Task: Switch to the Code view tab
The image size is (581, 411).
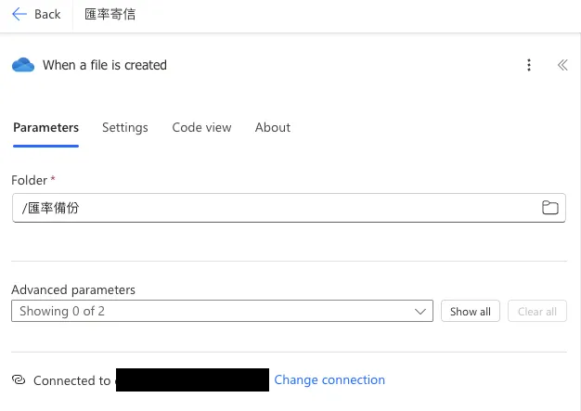Action: coord(201,128)
